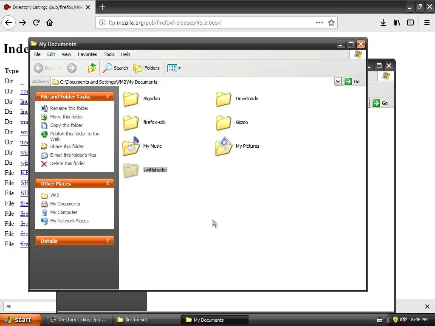Expand the address bar dropdown
Screen dimensions: 435x326
pyautogui.click(x=338, y=81)
